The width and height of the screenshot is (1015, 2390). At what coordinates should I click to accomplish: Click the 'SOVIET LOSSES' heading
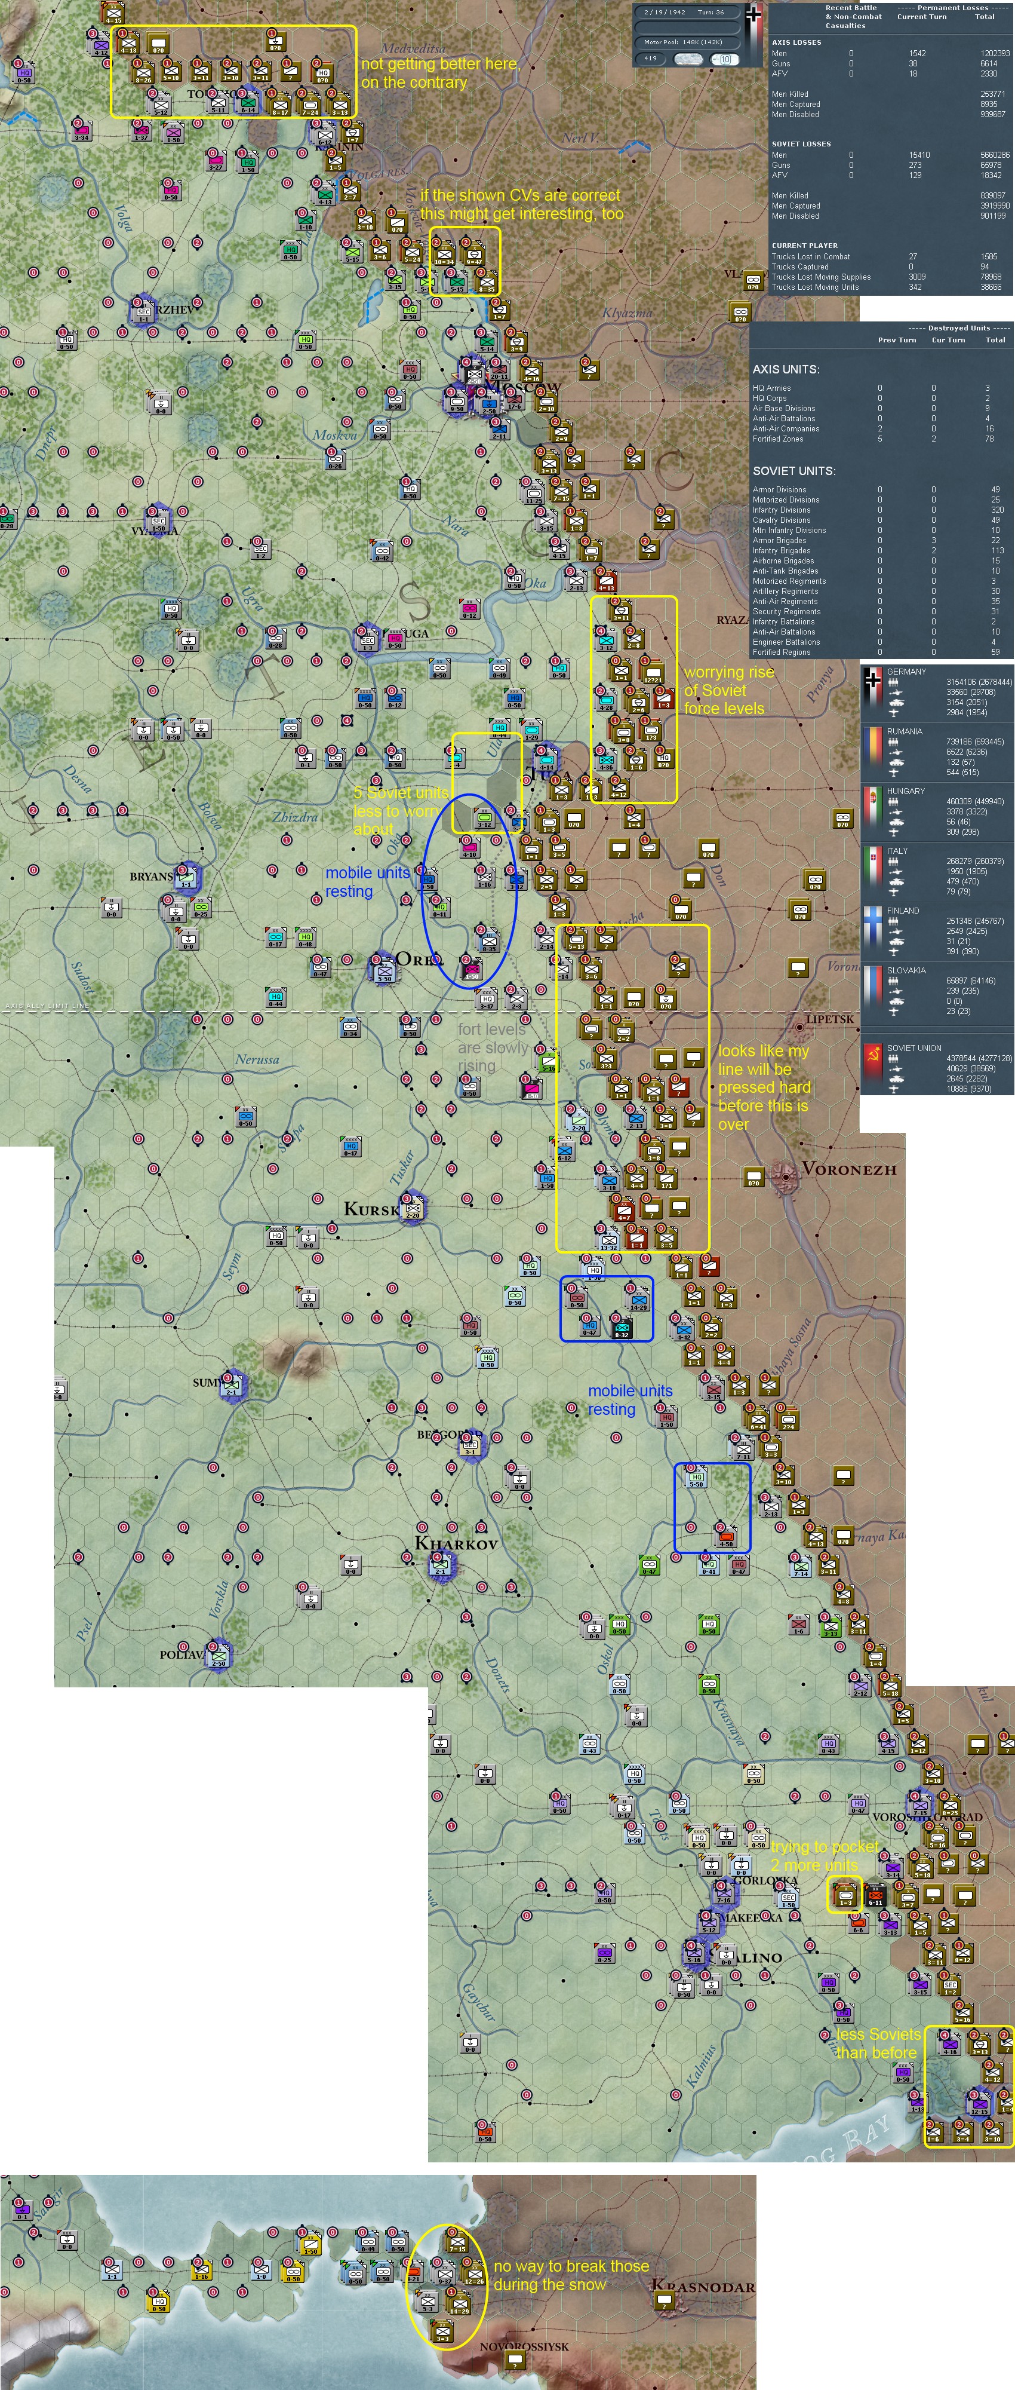(801, 144)
